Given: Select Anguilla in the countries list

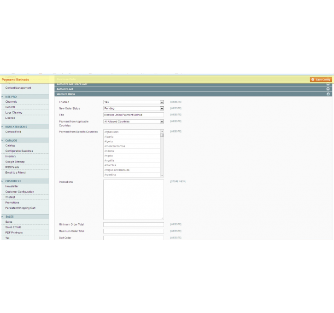Looking at the screenshot, I should pyautogui.click(x=132, y=161).
